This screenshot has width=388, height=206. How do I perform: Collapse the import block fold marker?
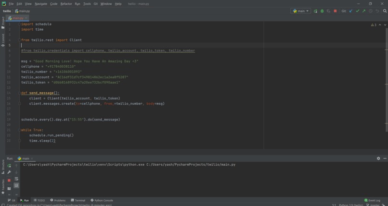[19, 24]
